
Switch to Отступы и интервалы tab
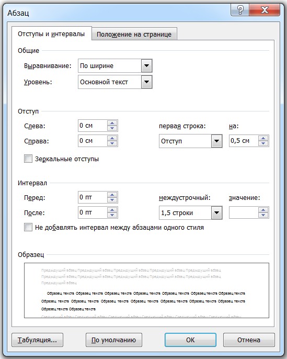click(51, 34)
